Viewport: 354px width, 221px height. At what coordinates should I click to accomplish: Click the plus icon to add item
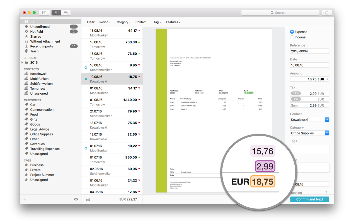point(25,199)
